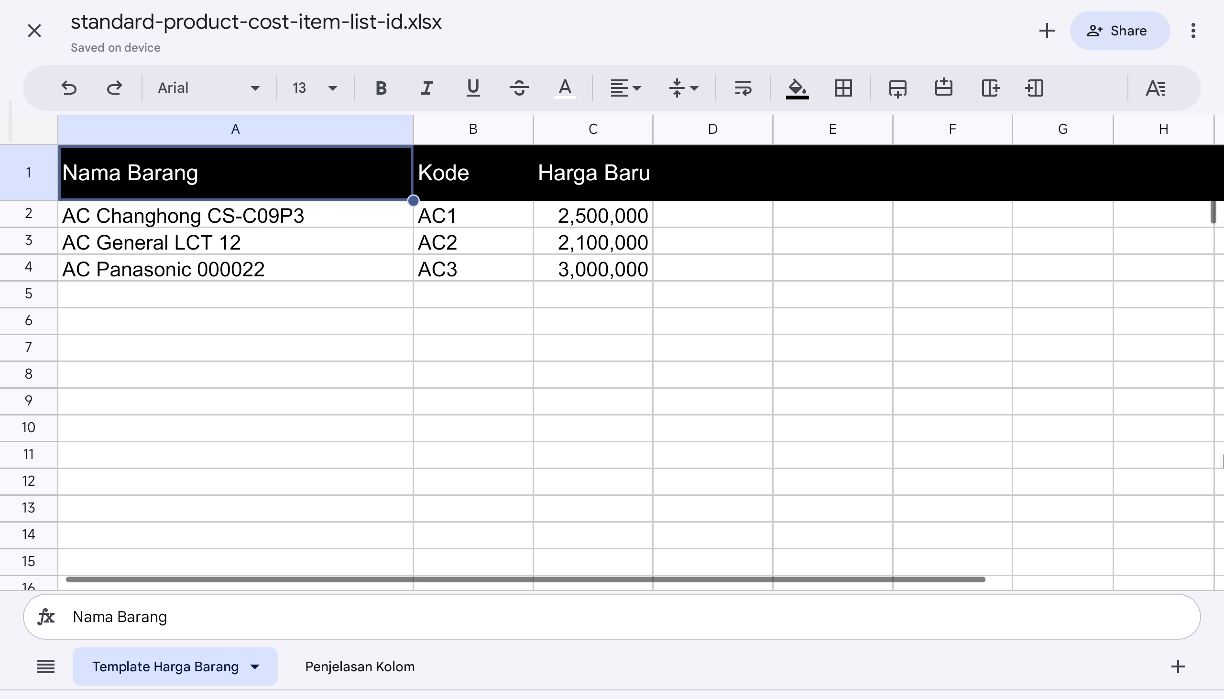
Task: Click the redo arrow icon
Action: 114,88
